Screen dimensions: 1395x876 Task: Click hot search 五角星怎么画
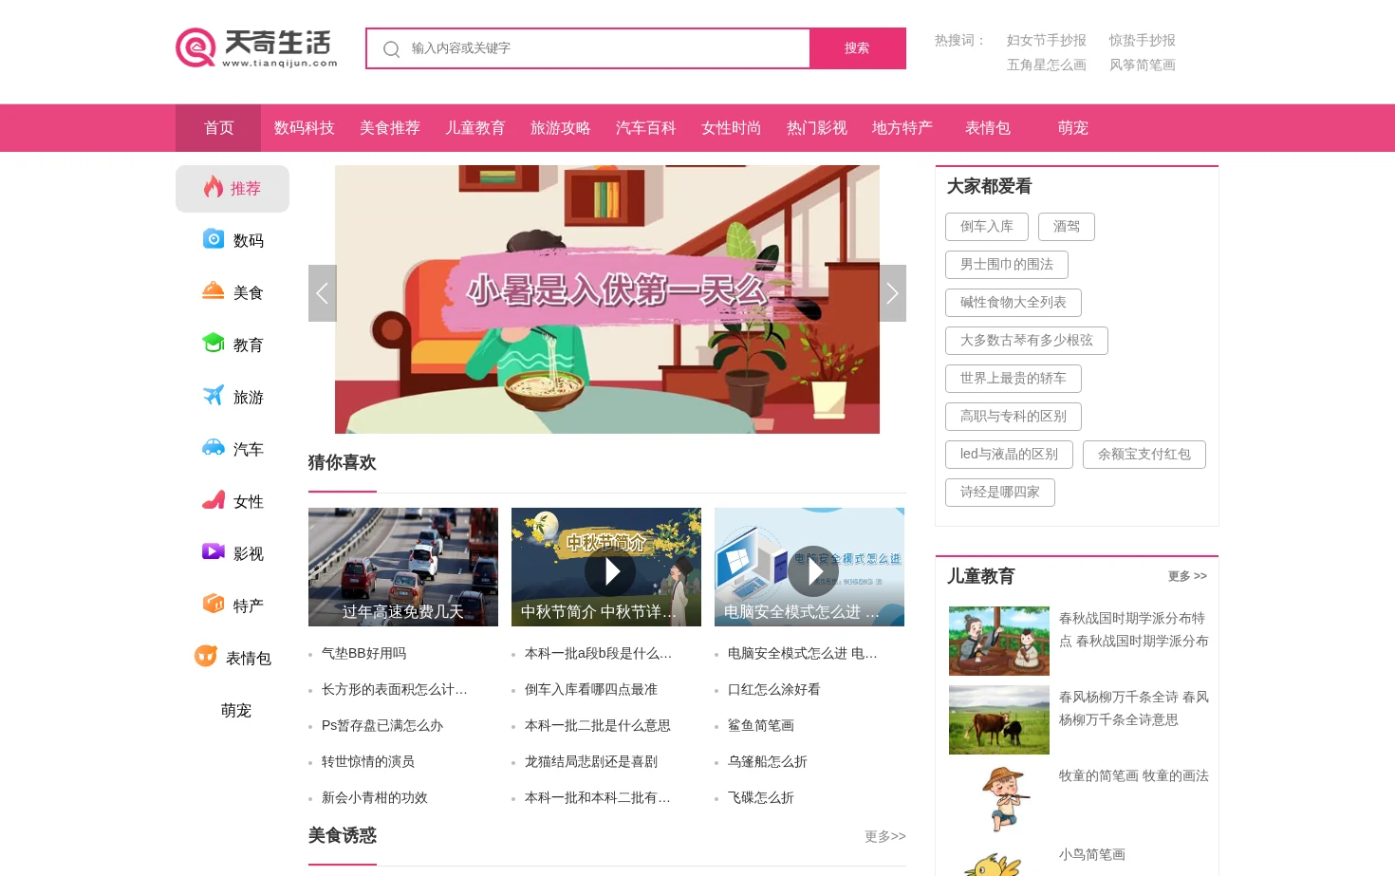[1046, 65]
